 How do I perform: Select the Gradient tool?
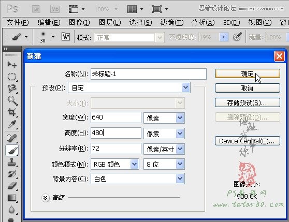tap(12, 198)
